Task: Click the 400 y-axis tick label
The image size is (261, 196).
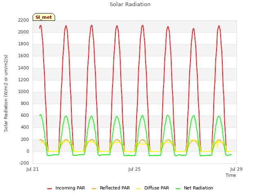Action: (x=25, y=127)
